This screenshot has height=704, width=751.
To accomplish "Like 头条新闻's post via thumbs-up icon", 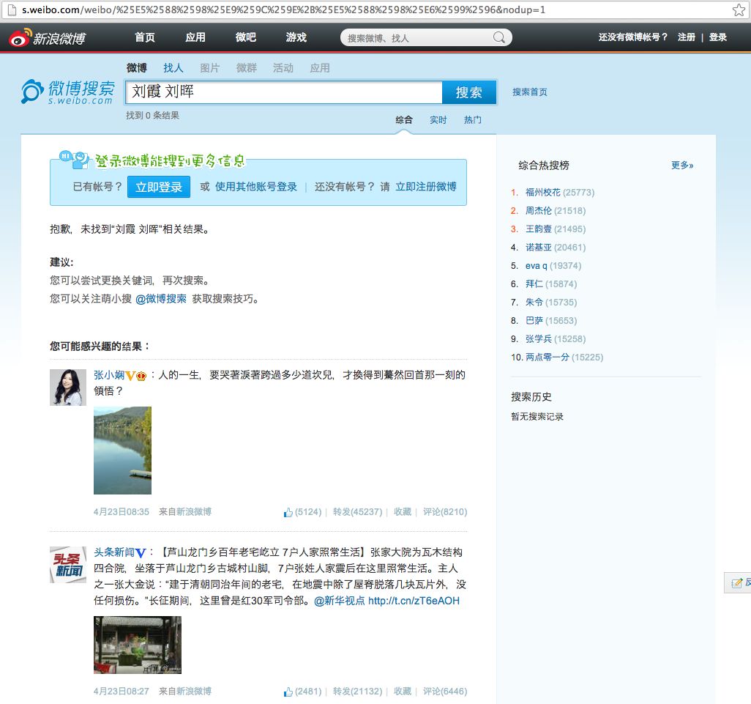I will (288, 692).
